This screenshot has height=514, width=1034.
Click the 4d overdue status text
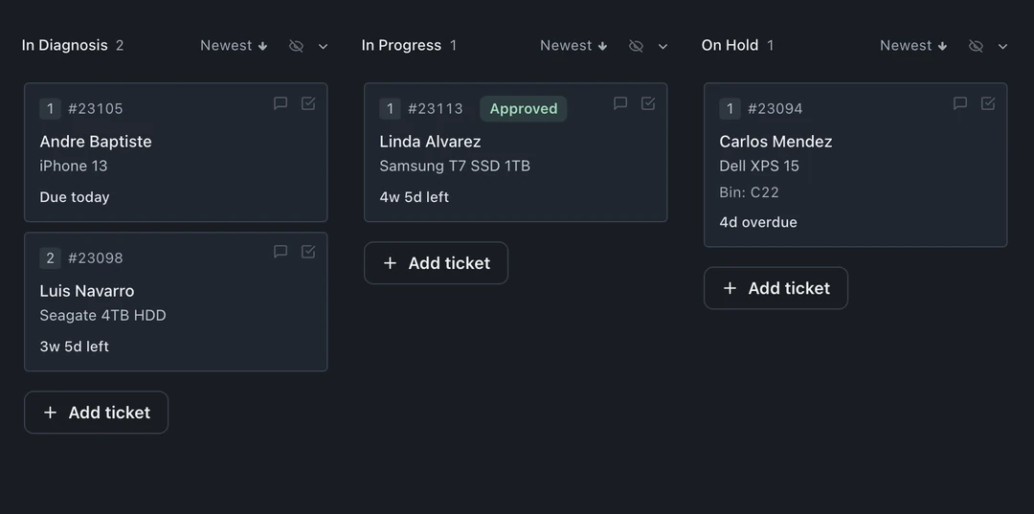click(758, 222)
